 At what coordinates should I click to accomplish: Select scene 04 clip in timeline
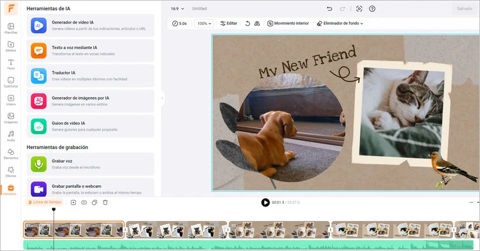pos(392,229)
